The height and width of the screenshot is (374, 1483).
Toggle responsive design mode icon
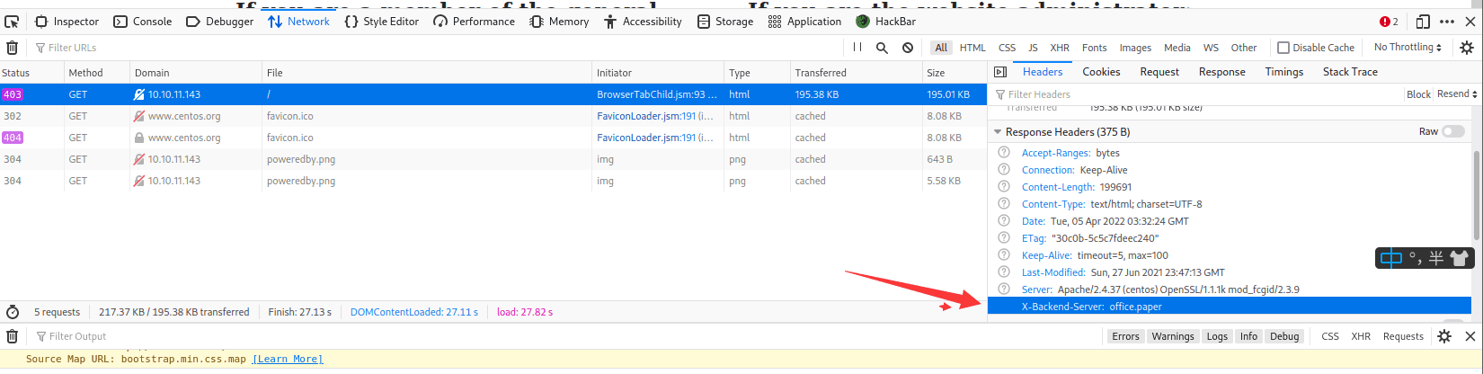[x=1422, y=22]
